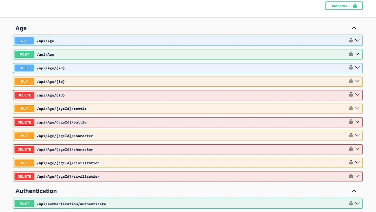Click lock icon on DELETE /api/Age/{id}
The image size is (376, 212).
(351, 95)
